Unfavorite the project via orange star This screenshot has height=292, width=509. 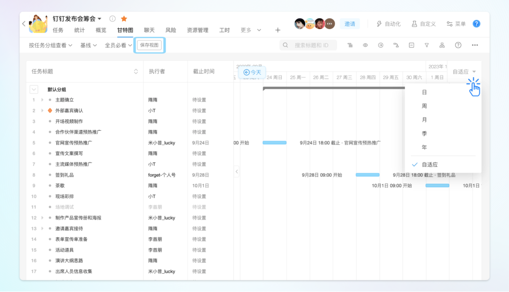124,19
